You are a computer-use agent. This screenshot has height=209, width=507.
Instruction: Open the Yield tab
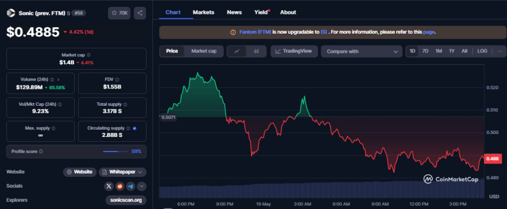[x=260, y=12]
